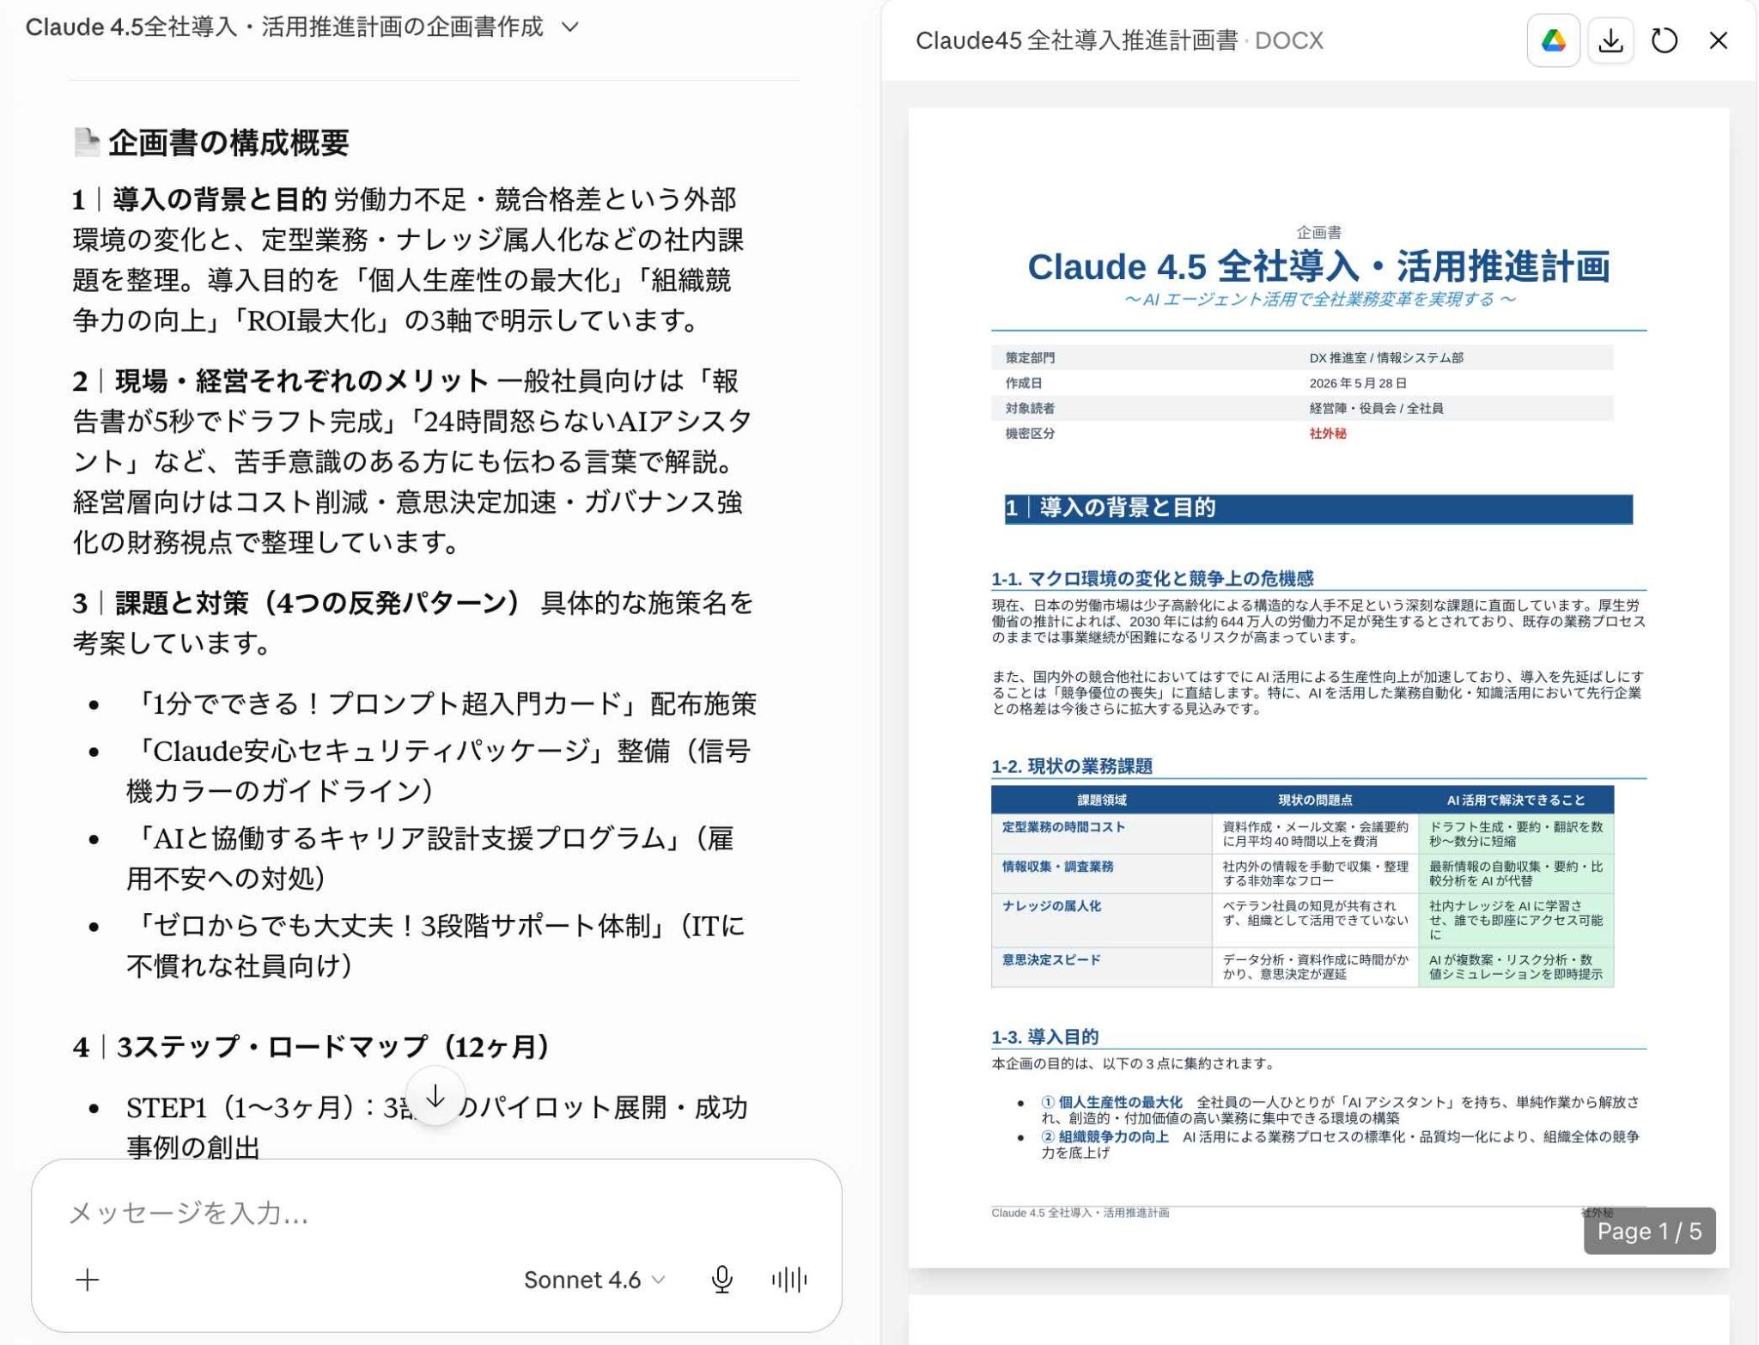Click bullet 'プロンプト超入門カード' item
This screenshot has width=1759, height=1345.
pos(441,703)
